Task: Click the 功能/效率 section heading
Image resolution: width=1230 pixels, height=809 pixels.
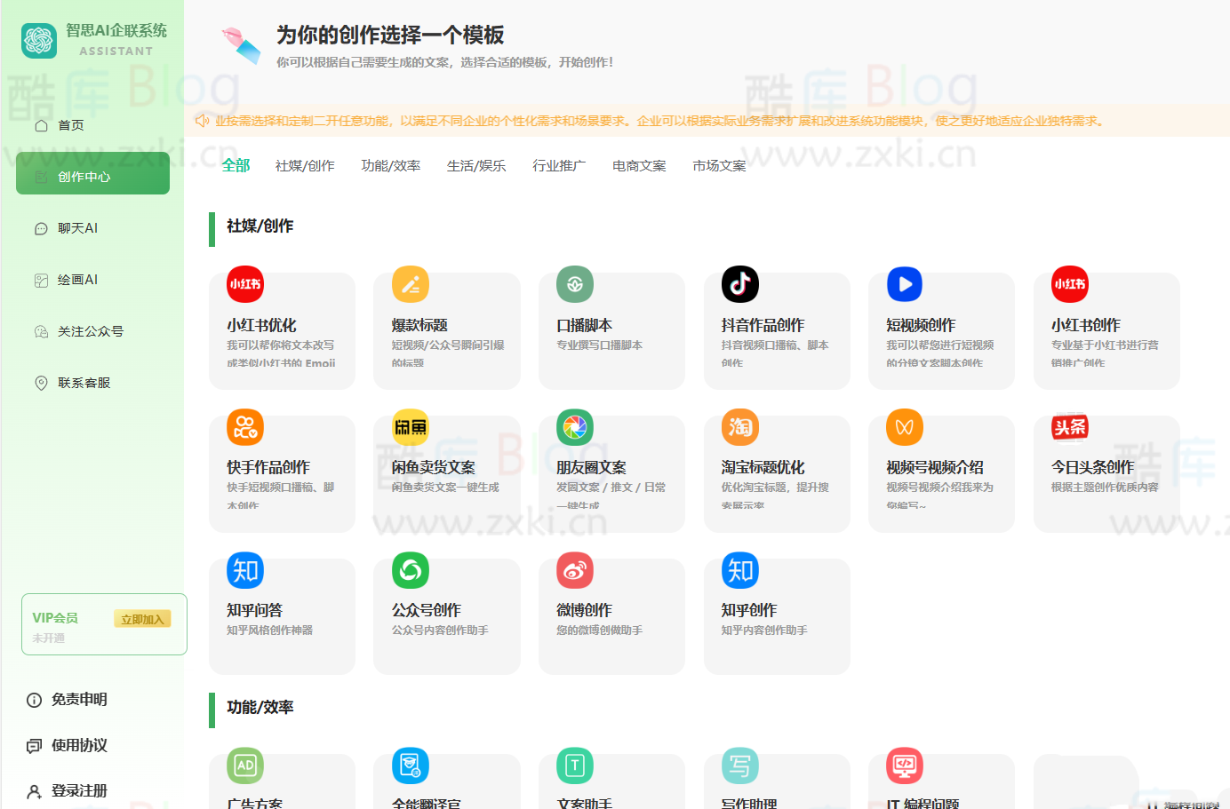Action: [x=260, y=708]
